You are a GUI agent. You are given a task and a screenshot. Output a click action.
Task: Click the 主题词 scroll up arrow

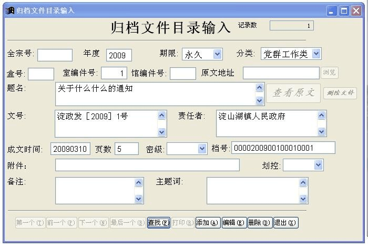(303, 182)
